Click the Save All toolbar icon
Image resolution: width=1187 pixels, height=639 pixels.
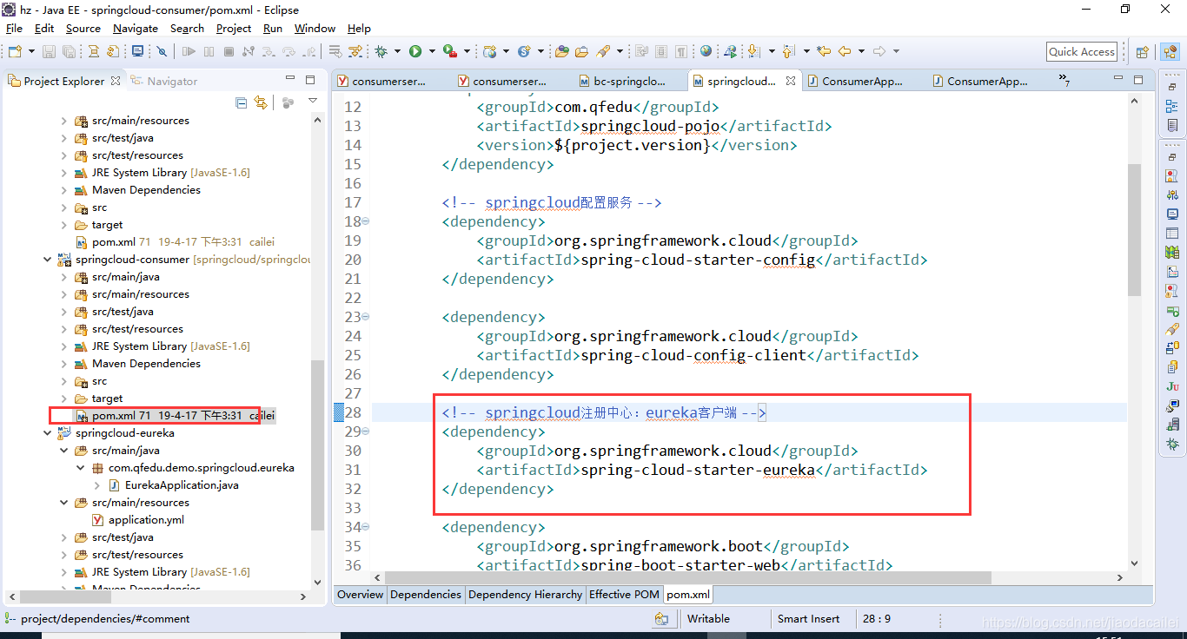[x=70, y=51]
